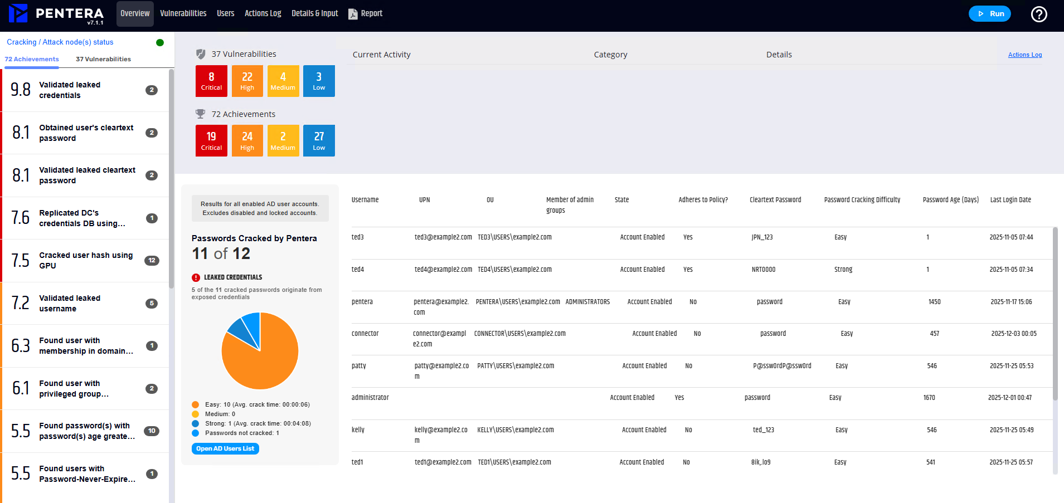This screenshot has width=1064, height=503.
Task: Click the Password Age (Days) column header
Action: click(950, 200)
